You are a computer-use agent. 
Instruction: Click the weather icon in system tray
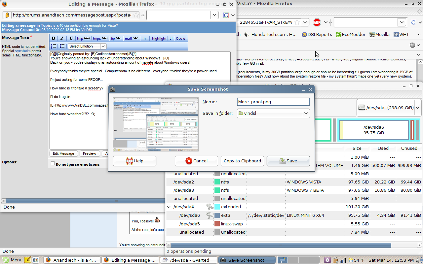point(351,260)
